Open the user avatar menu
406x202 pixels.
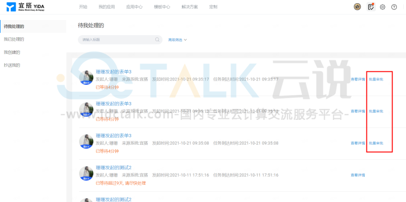pyautogui.click(x=357, y=7)
